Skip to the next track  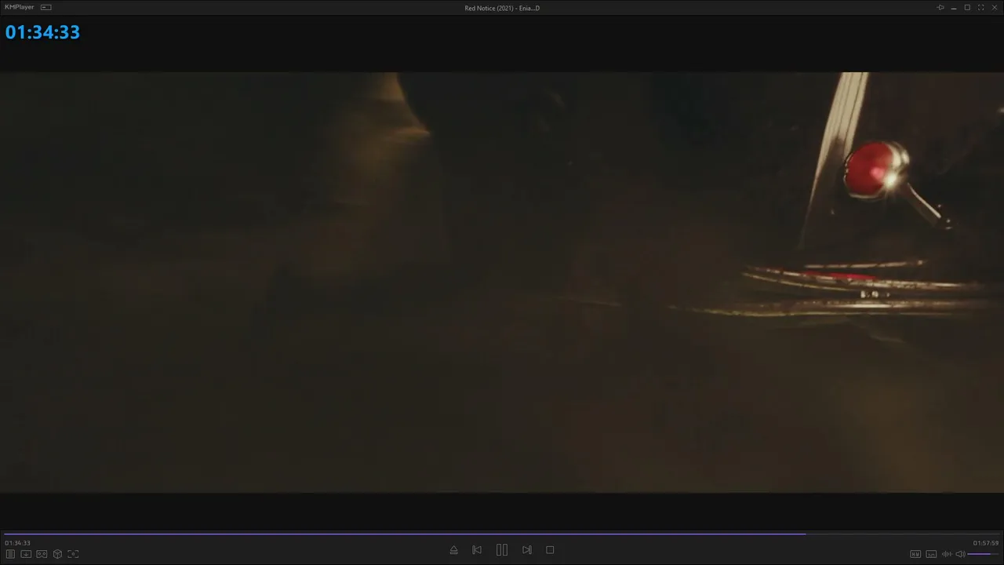click(x=527, y=550)
